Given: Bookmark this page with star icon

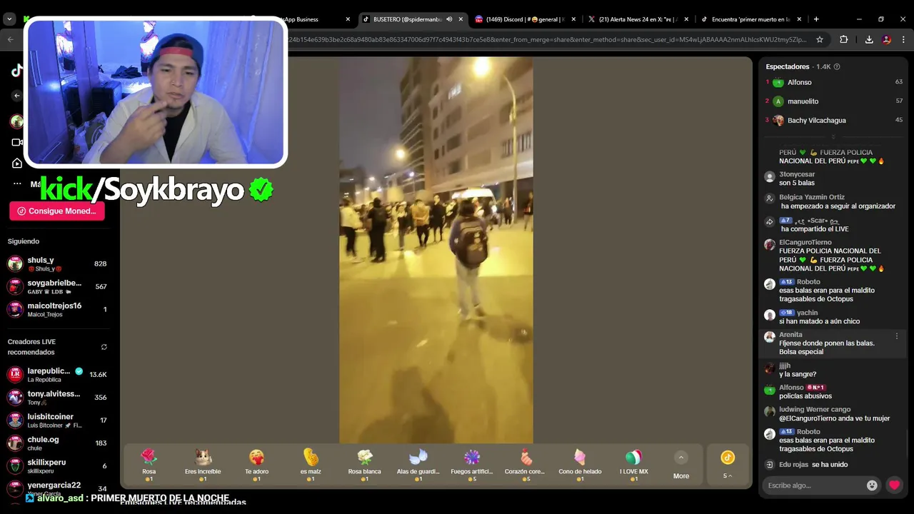Looking at the screenshot, I should tap(820, 39).
